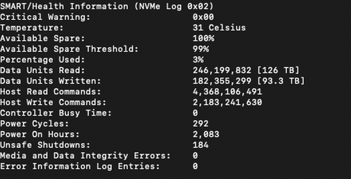This screenshot has width=351, height=179.
Task: Click the Available Spare 100% value
Action: [203, 38]
